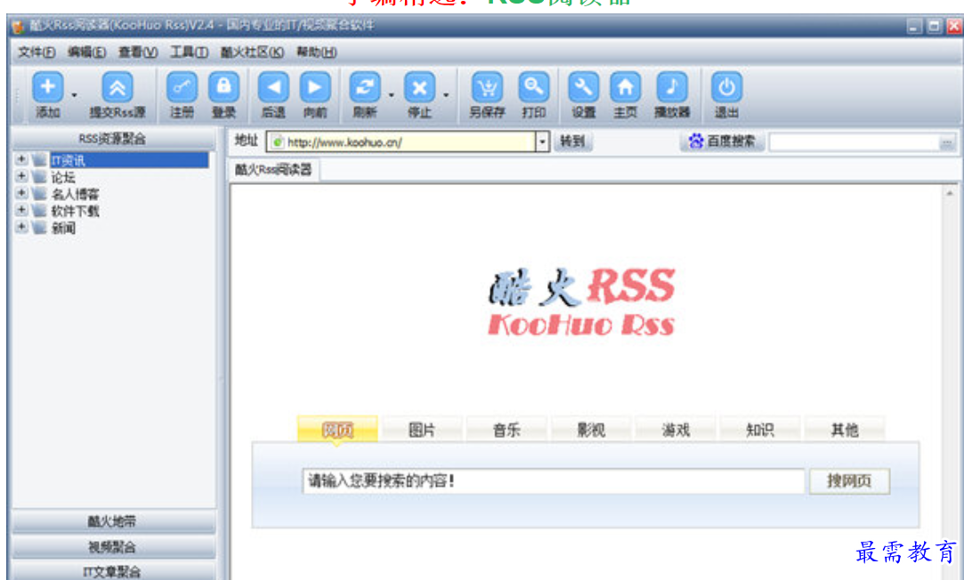Click the 新闻 folder icon

pyautogui.click(x=39, y=228)
